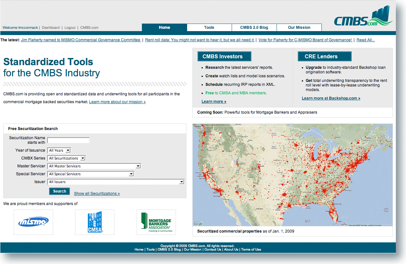Click the footer Home link
The height and width of the screenshot is (264, 406).
[139, 250]
